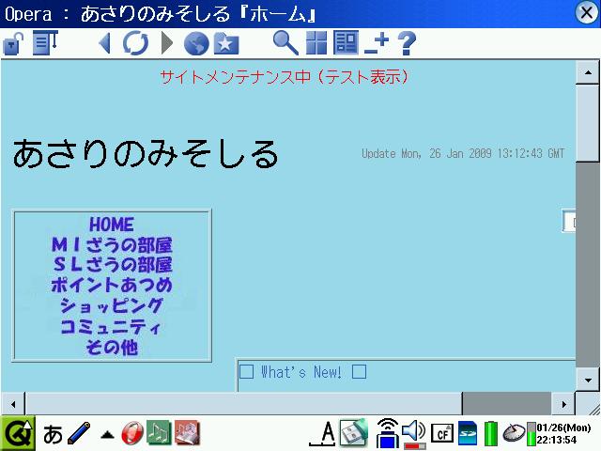The image size is (601, 451).
Task: Open the wireless network status icon
Action: point(388,433)
